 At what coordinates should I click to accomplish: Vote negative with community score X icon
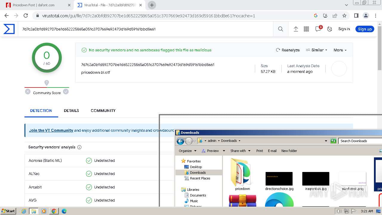28,92
